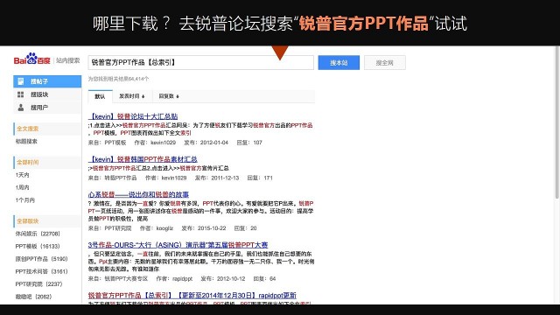Image resolution: width=560 pixels, height=315 pixels.
Task: Select the 搜用户 person icon
Action: click(21, 107)
